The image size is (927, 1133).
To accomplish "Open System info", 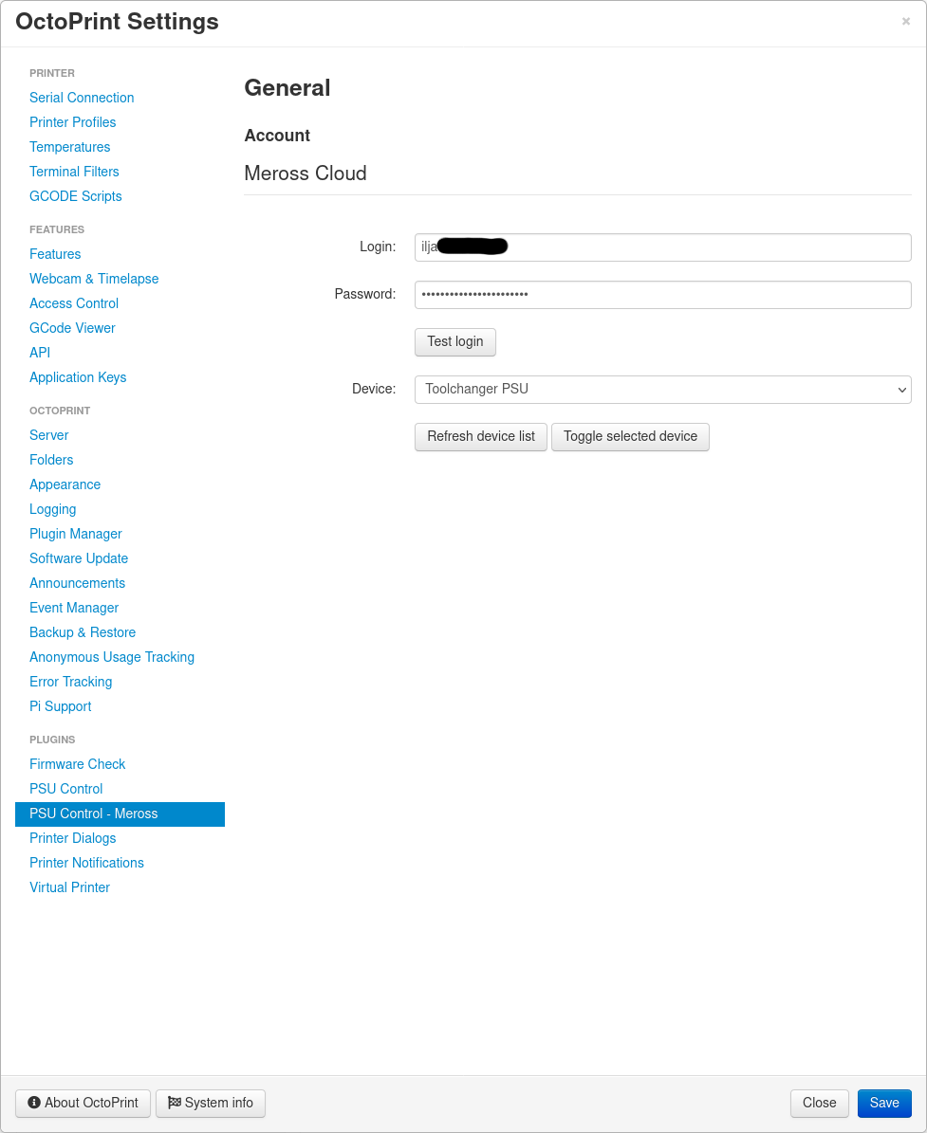I will [211, 1103].
